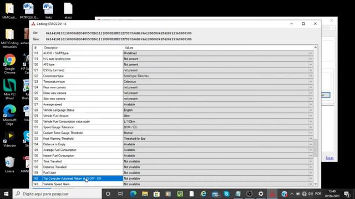Image resolution: width=355 pixels, height=199 pixels.
Task: Open the Vehicle Fuel Amount dropdown
Action: [311, 116]
